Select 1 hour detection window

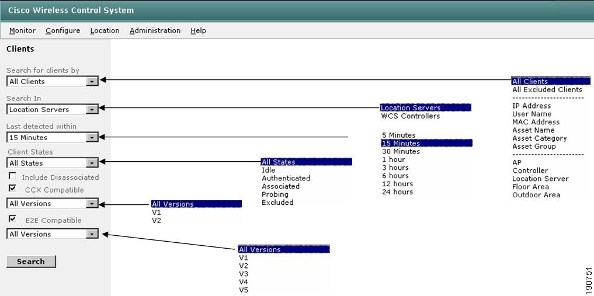coord(394,159)
